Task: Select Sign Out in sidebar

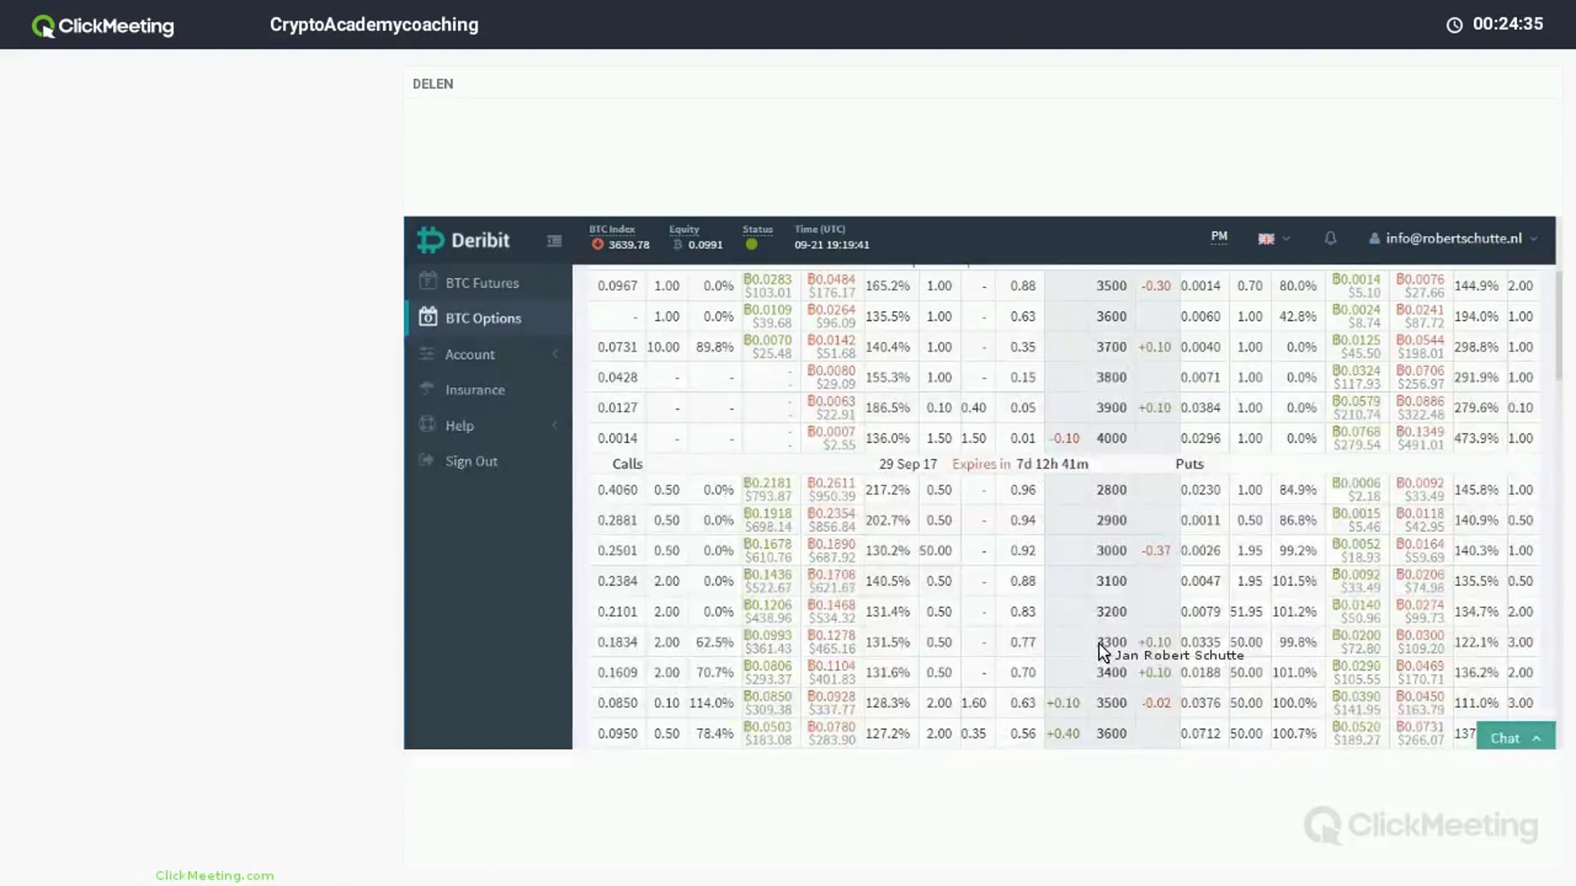Action: (471, 461)
